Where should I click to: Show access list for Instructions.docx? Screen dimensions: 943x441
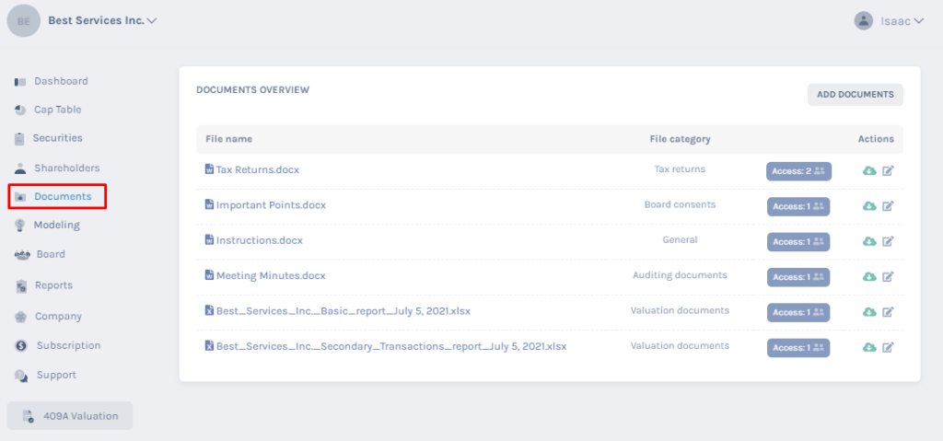click(x=798, y=242)
